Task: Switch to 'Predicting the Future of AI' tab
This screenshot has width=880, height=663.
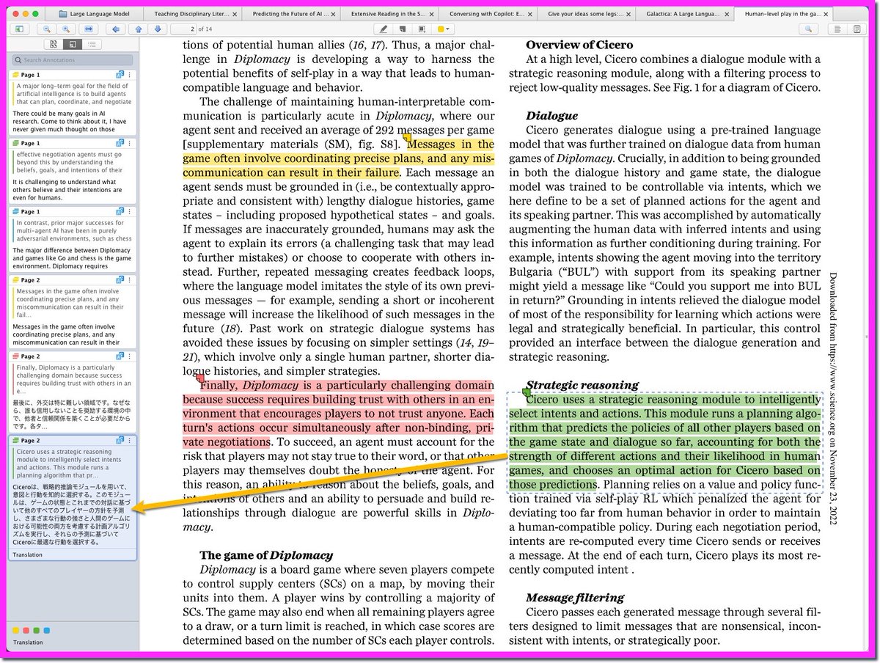Action: [292, 13]
